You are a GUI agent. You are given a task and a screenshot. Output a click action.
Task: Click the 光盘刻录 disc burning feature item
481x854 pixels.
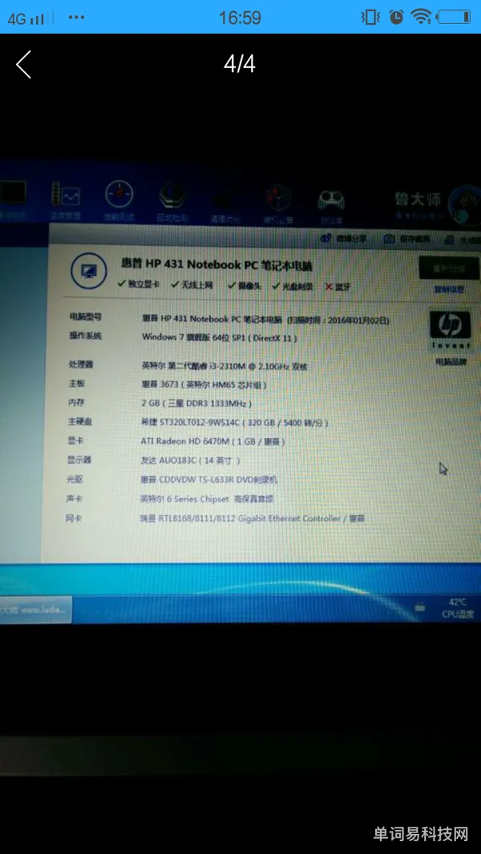coord(293,286)
